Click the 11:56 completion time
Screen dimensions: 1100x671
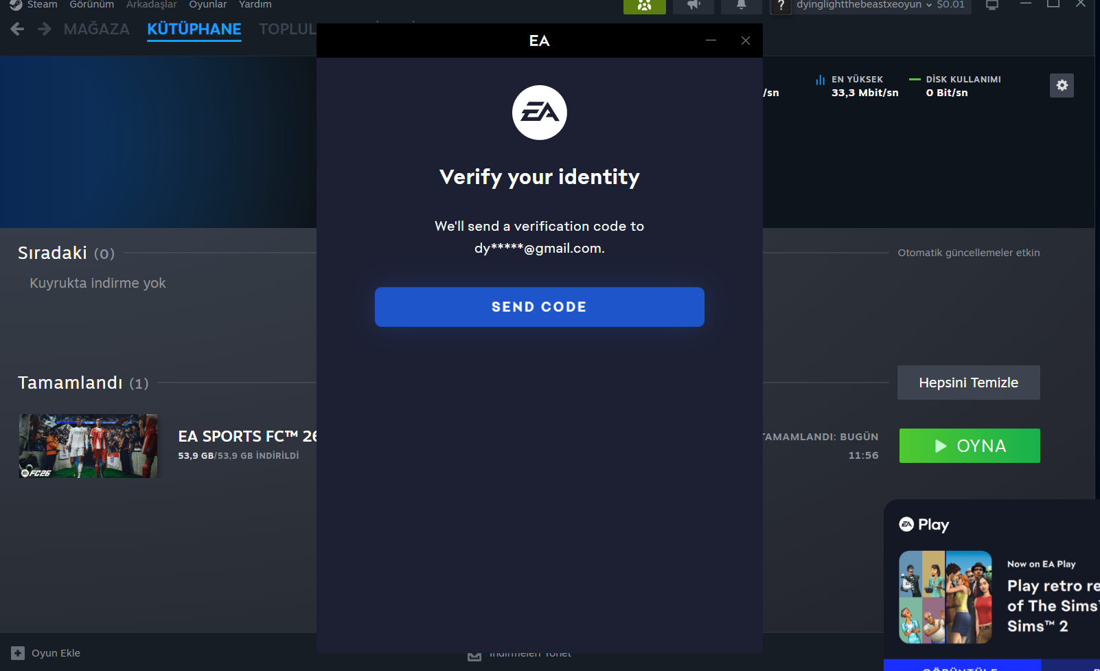click(x=863, y=455)
